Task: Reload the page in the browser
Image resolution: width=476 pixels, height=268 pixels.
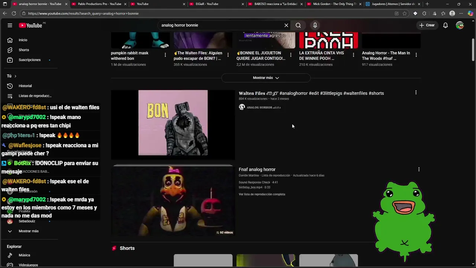Action: [14, 13]
